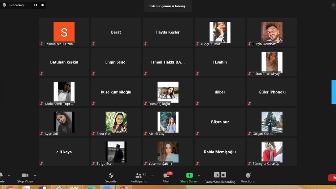Stop recording from bottom toolbar

point(223,175)
